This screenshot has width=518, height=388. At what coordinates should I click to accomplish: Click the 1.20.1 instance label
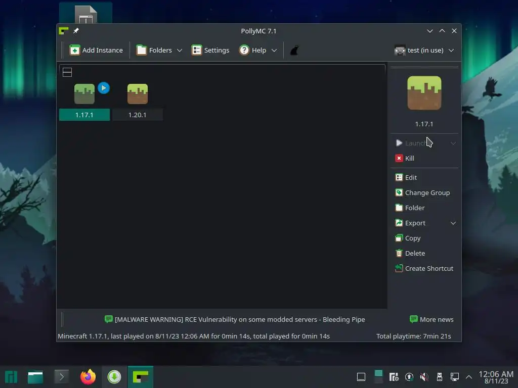point(138,115)
